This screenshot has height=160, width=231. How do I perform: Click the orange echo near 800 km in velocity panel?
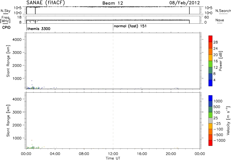click(32, 140)
